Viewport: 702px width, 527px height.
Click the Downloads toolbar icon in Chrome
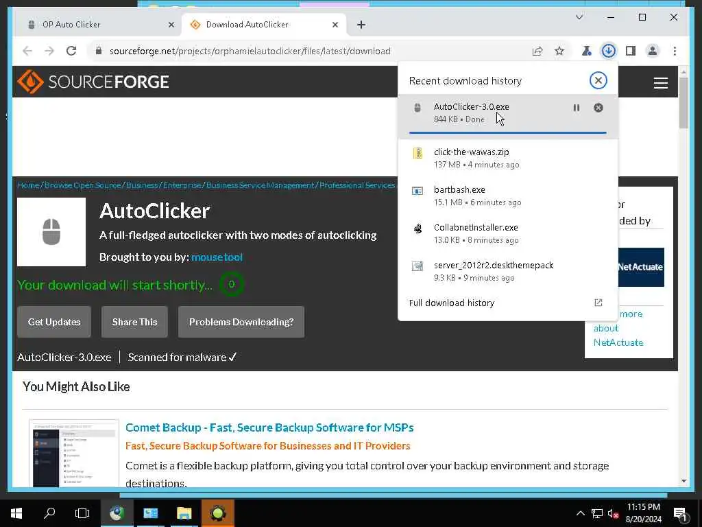(609, 51)
